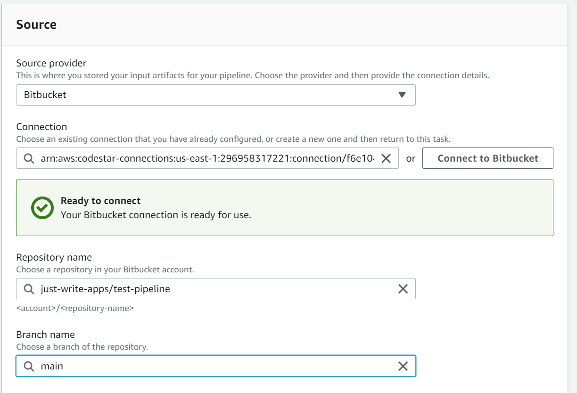Click the Source provider label
Screen dimensions: 577x393
click(x=51, y=63)
